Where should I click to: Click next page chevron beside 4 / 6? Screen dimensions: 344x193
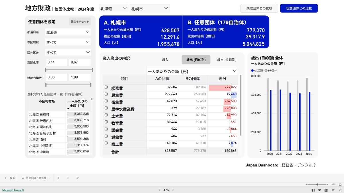point(173,190)
